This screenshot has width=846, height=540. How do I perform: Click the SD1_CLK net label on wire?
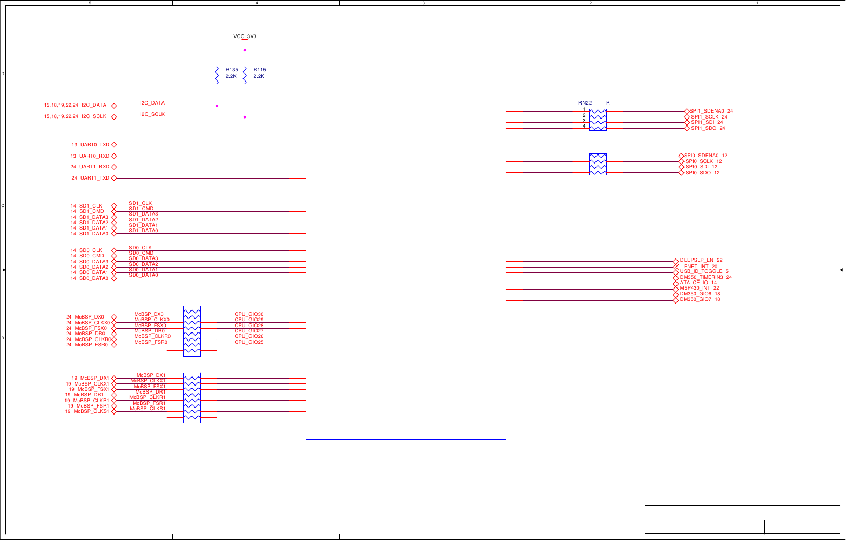[x=140, y=203]
